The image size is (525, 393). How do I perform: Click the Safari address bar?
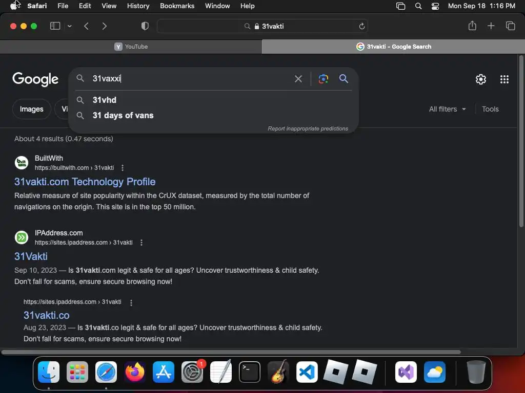(262, 26)
